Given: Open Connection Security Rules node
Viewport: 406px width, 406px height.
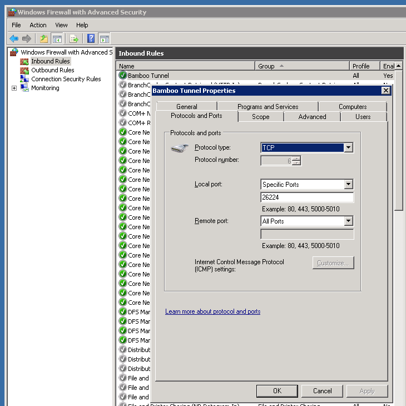Looking at the screenshot, I should (66, 79).
